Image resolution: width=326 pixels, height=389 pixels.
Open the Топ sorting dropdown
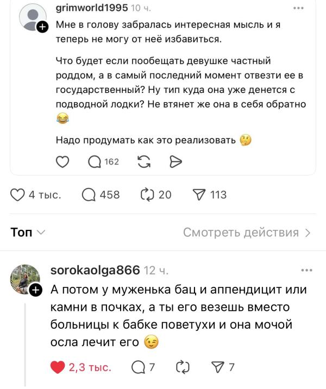click(x=28, y=233)
